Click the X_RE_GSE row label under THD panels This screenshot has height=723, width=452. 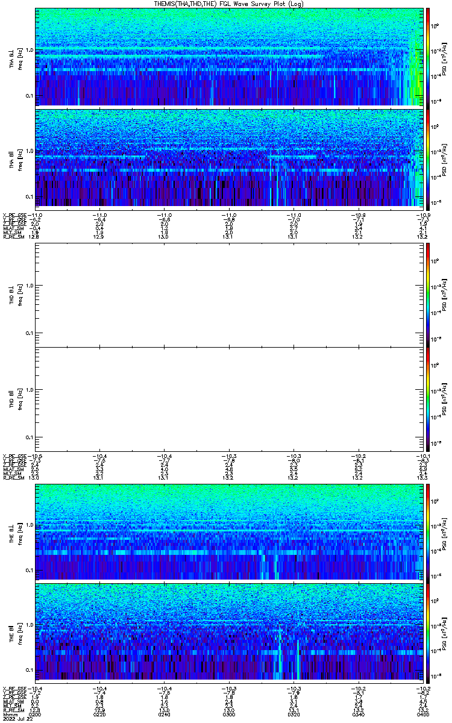[14, 456]
